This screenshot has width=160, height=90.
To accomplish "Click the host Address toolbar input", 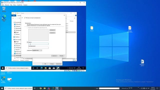I will [x=108, y=88].
